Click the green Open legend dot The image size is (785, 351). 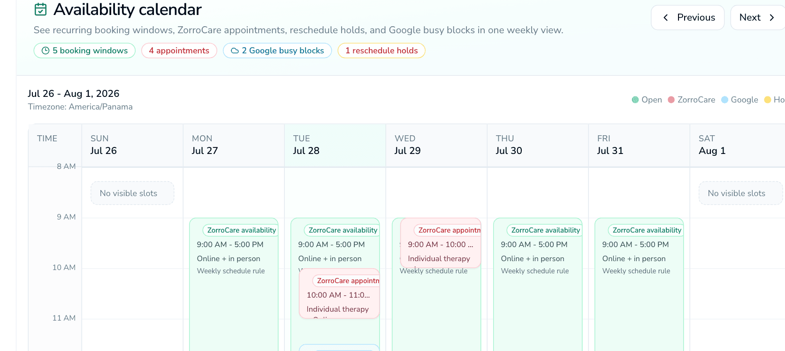[635, 100]
